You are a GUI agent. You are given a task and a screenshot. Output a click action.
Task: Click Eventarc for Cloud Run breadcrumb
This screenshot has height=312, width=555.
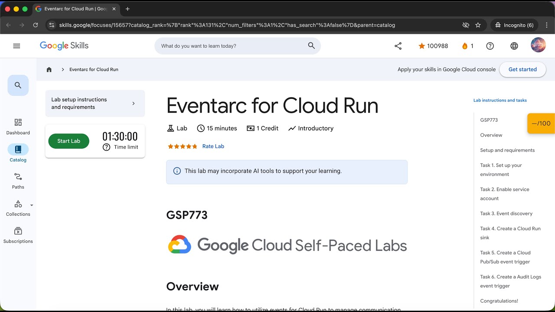pyautogui.click(x=94, y=69)
